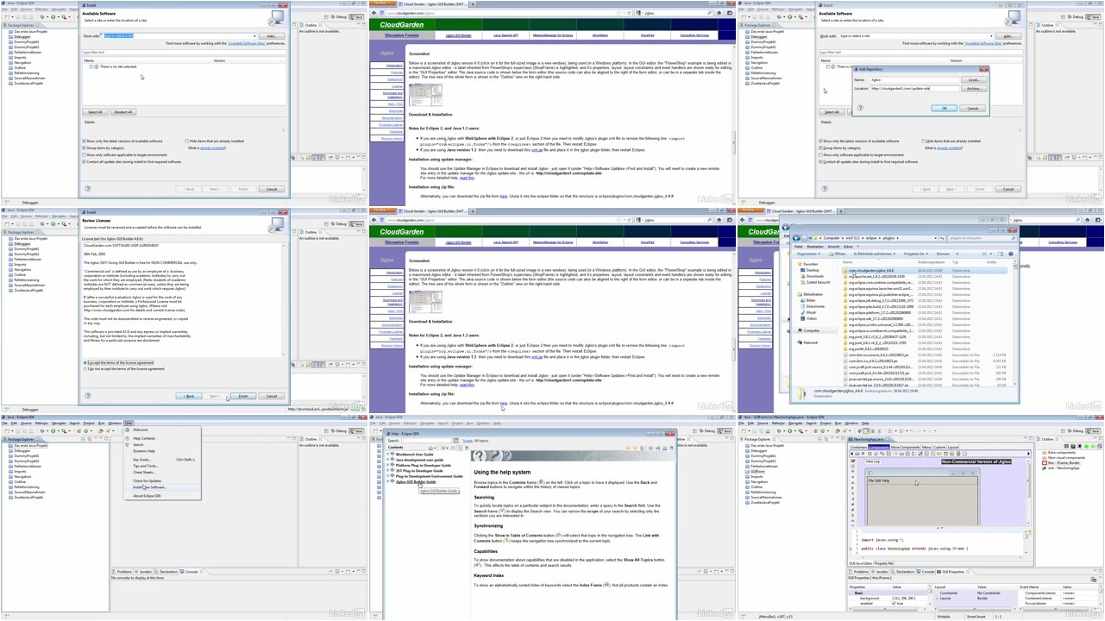Click the Netzwerk icon in Explorer navigation pane
1105x621 pixels.
[800, 342]
